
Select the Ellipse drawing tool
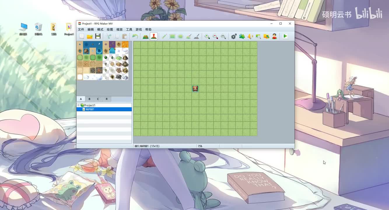(x=181, y=36)
